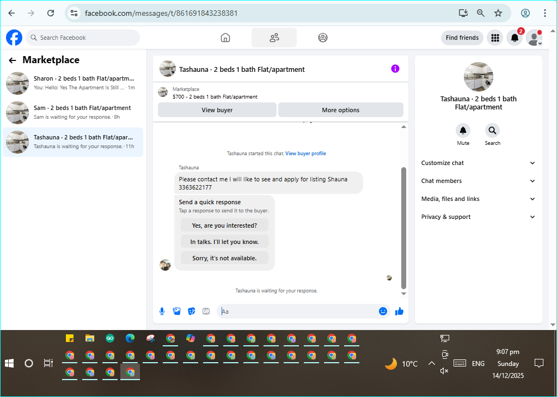Click the install app icon in address bar

463,13
